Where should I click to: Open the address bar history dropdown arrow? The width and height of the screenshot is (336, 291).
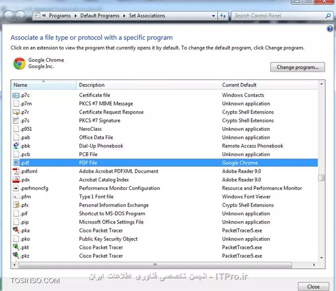pos(214,16)
